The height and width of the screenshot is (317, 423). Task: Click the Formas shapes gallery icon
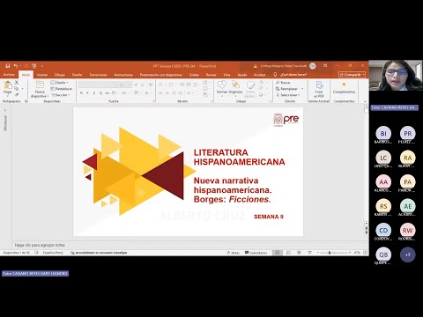point(222,85)
